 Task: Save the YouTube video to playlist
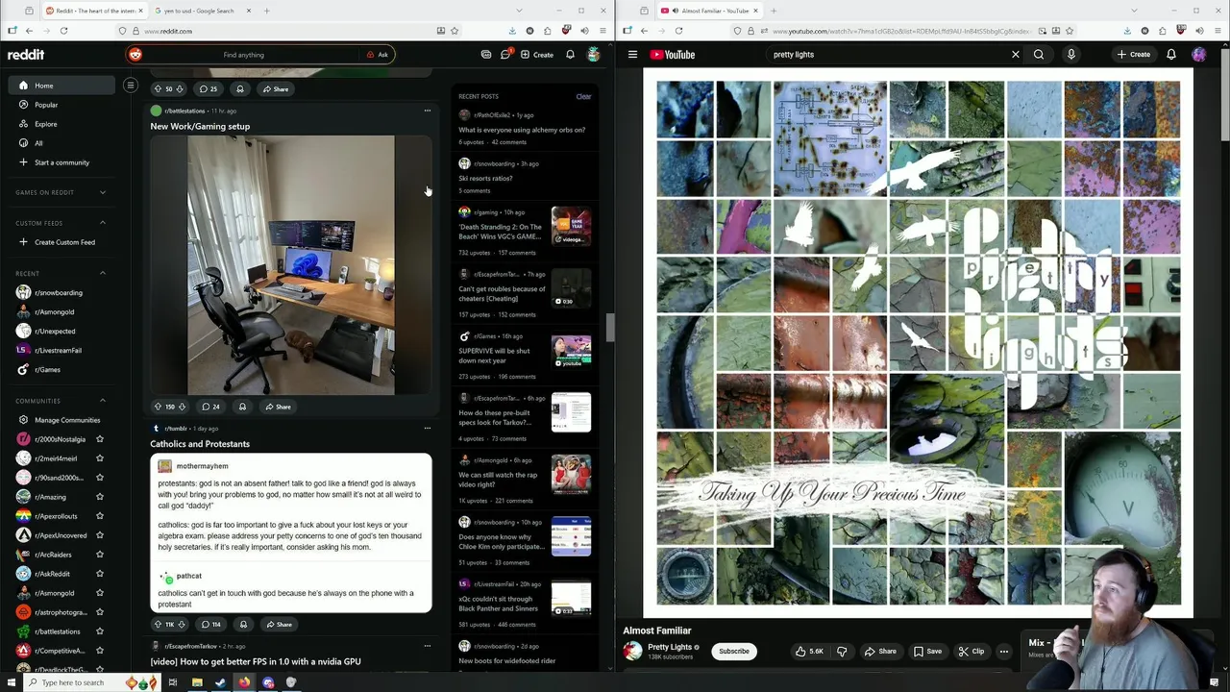pyautogui.click(x=927, y=652)
